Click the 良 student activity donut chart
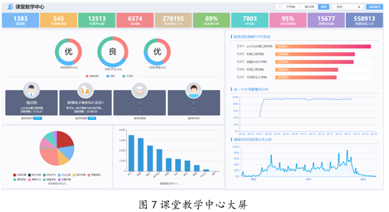The height and width of the screenshot is (212, 389). pyautogui.click(x=112, y=51)
